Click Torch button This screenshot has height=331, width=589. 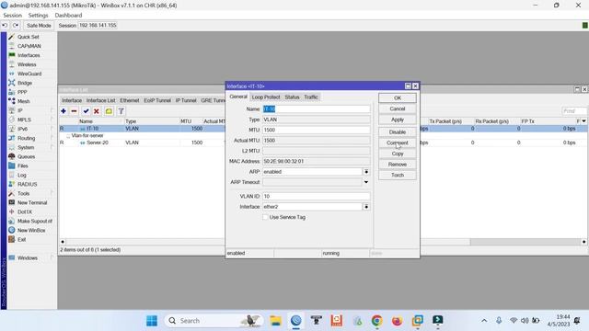[398, 176]
